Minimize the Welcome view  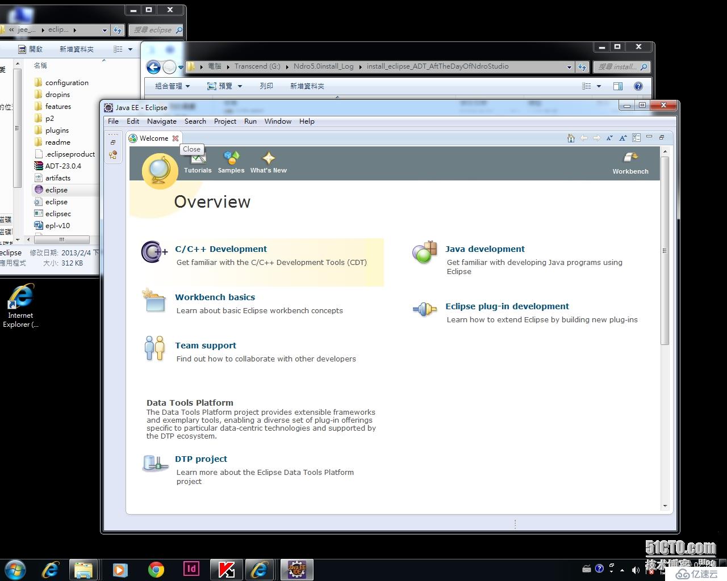click(x=649, y=137)
